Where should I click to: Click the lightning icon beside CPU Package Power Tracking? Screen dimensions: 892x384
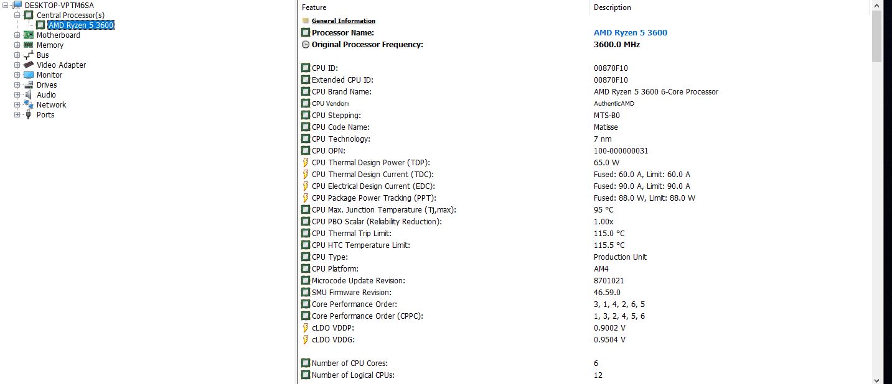click(x=305, y=198)
